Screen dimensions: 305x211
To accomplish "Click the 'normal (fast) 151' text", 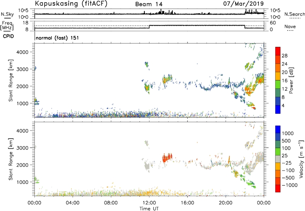I will click(x=58, y=38).
